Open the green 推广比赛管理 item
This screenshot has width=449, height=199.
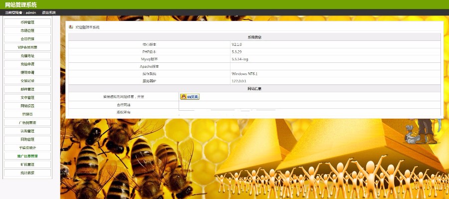[27, 156]
